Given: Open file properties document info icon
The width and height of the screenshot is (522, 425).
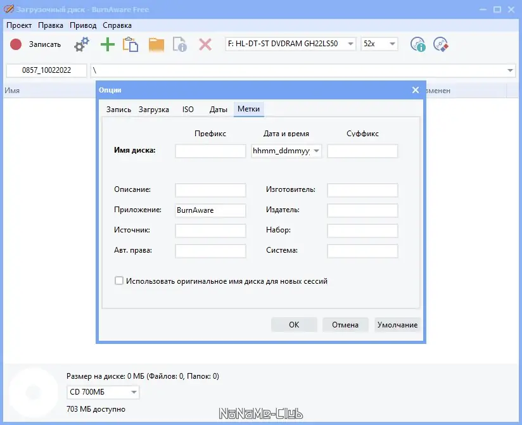Looking at the screenshot, I should pyautogui.click(x=180, y=44).
